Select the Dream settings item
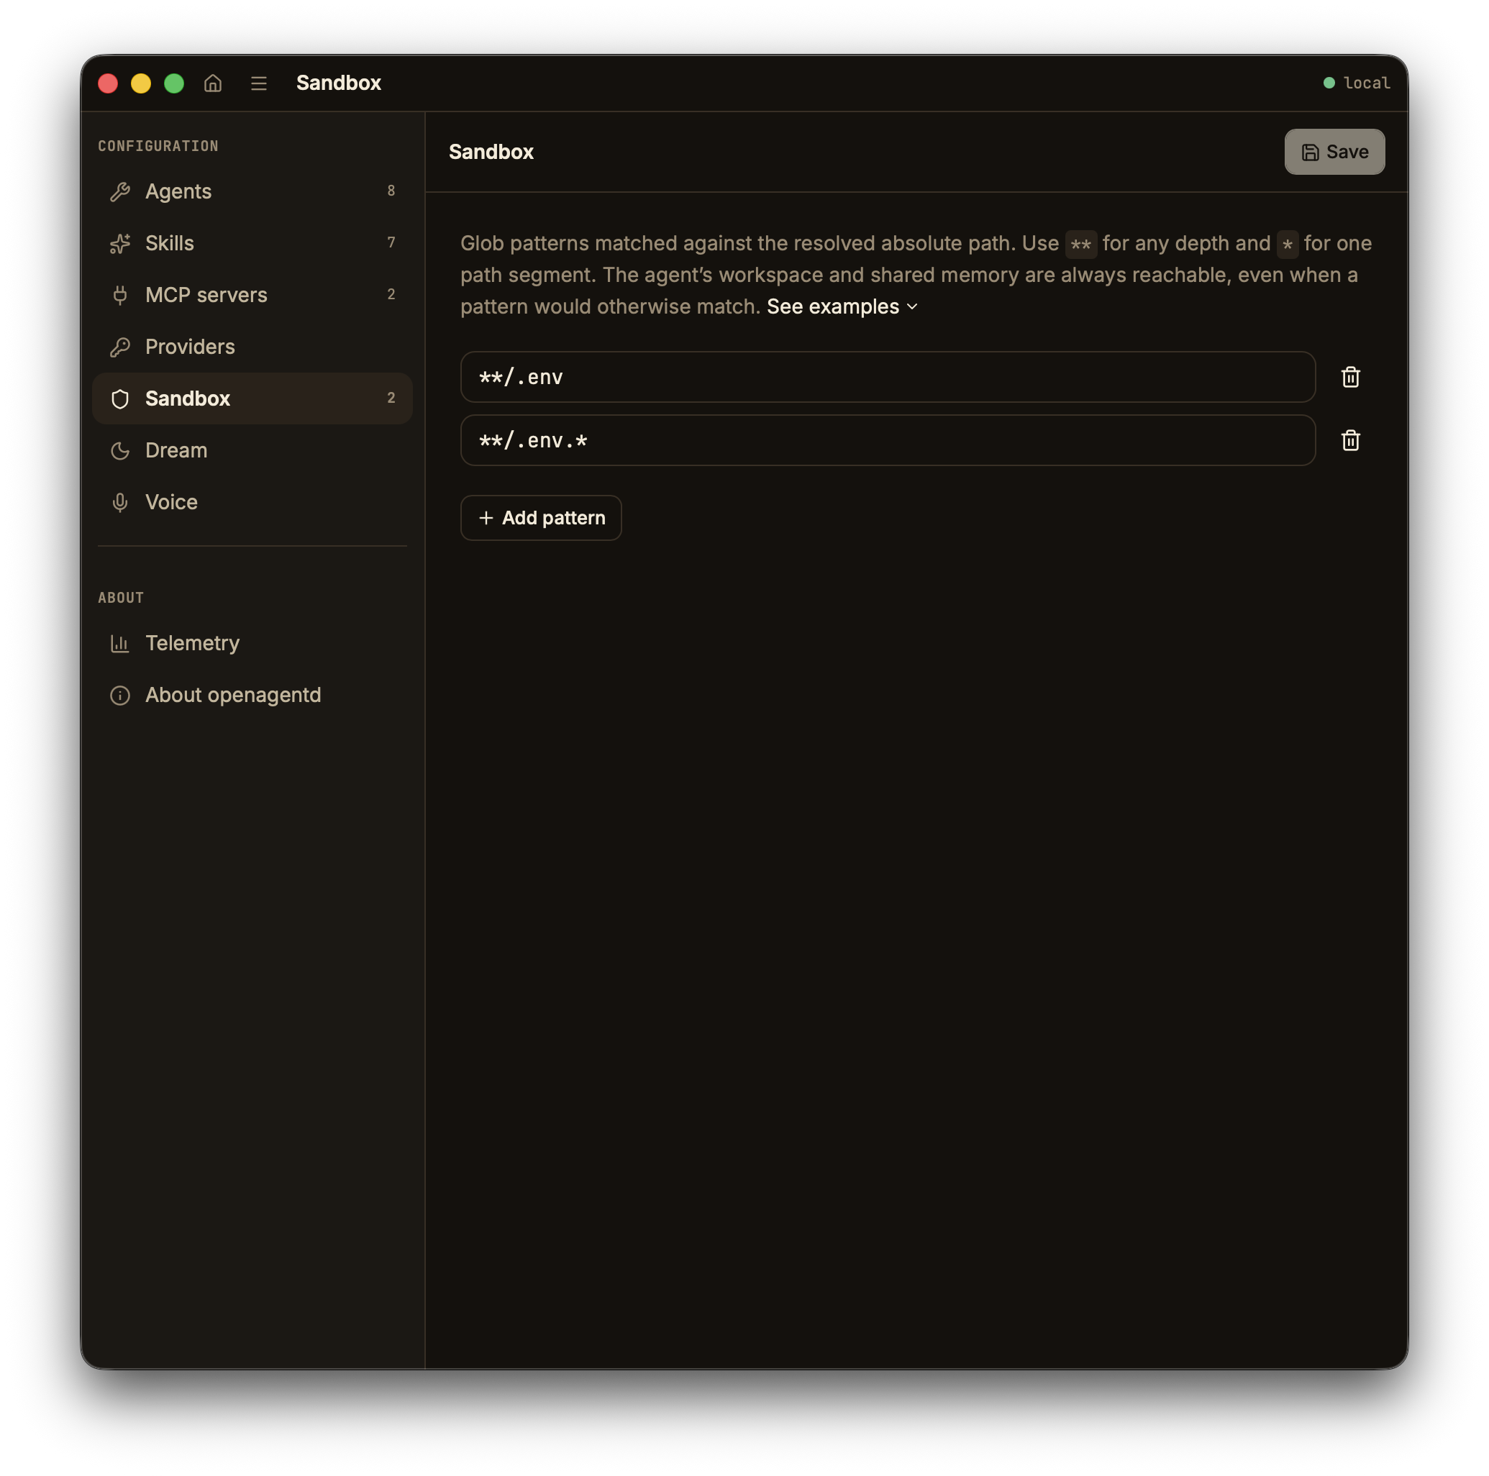Image resolution: width=1489 pixels, height=1476 pixels. (x=252, y=450)
